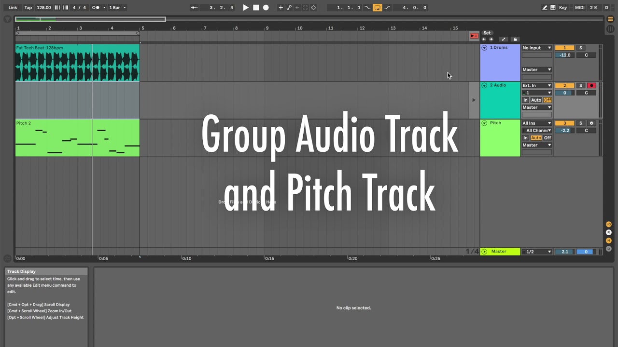
Task: Click the Master volume field 2.1
Action: coord(564,252)
